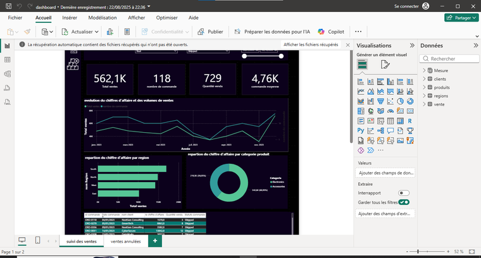This screenshot has width=481, height=258.
Task: Click Afficher les fichiers récupérés
Action: pos(310,45)
